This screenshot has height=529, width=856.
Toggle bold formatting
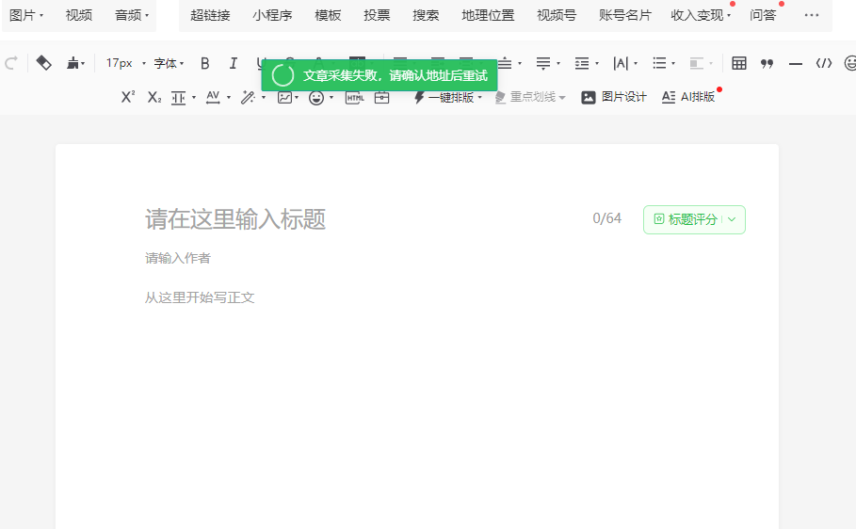tap(204, 63)
